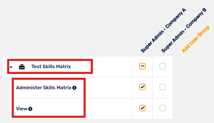The image size is (214, 123).
Task: Check View permission for Company B
Action: [x=163, y=108]
